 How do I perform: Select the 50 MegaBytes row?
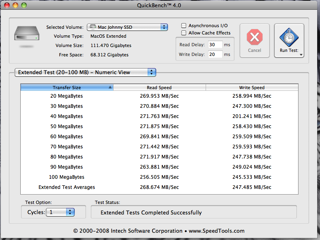click(159, 126)
